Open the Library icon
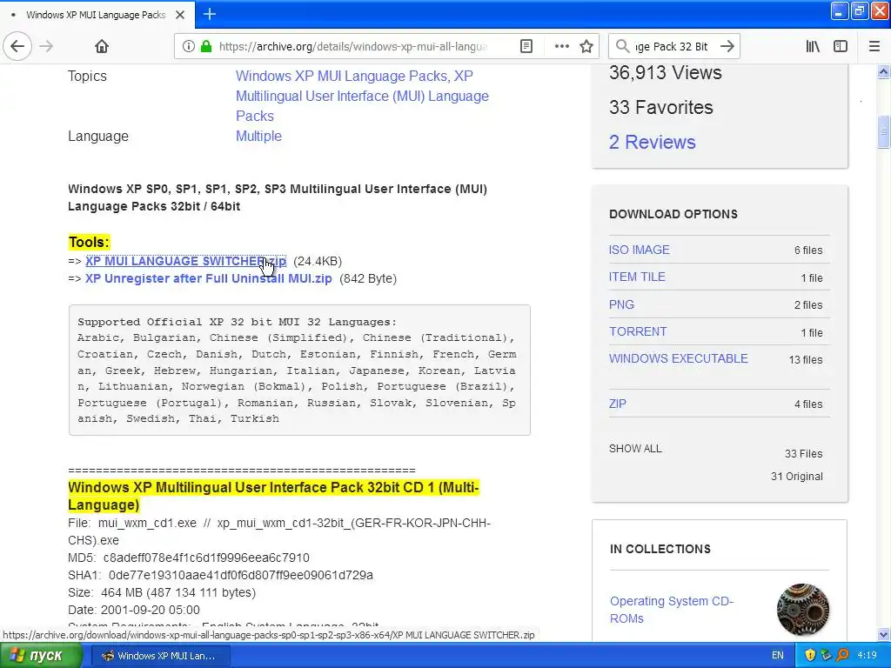 [x=813, y=46]
